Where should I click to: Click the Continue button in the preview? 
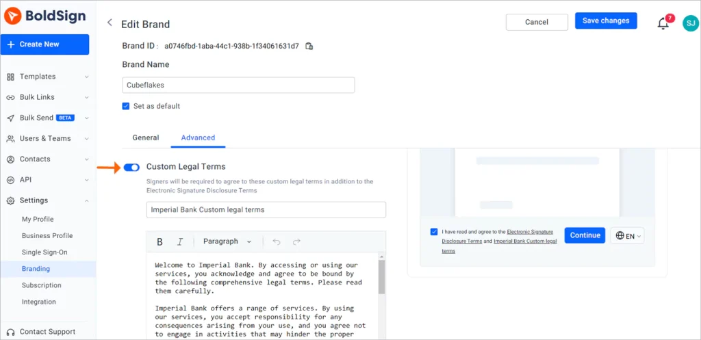coord(585,235)
